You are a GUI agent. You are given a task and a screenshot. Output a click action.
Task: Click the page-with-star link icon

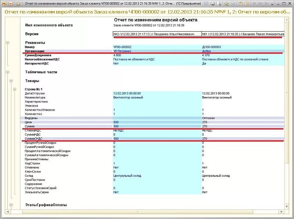[233, 4]
